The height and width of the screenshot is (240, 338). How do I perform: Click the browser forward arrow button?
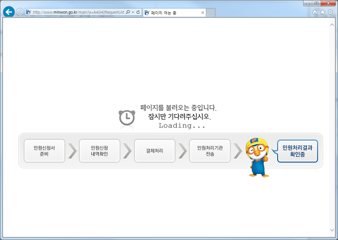[x=20, y=12]
